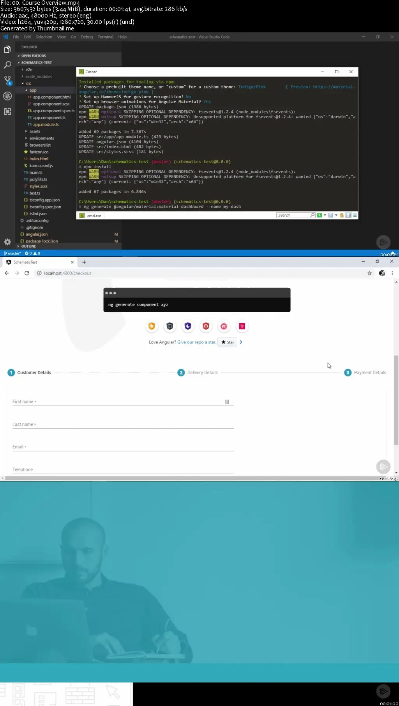
Task: Click the purple shield Angular resource icon
Action: [x=188, y=326]
